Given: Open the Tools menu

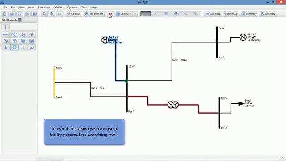Looking at the screenshot, I should click(x=84, y=8).
